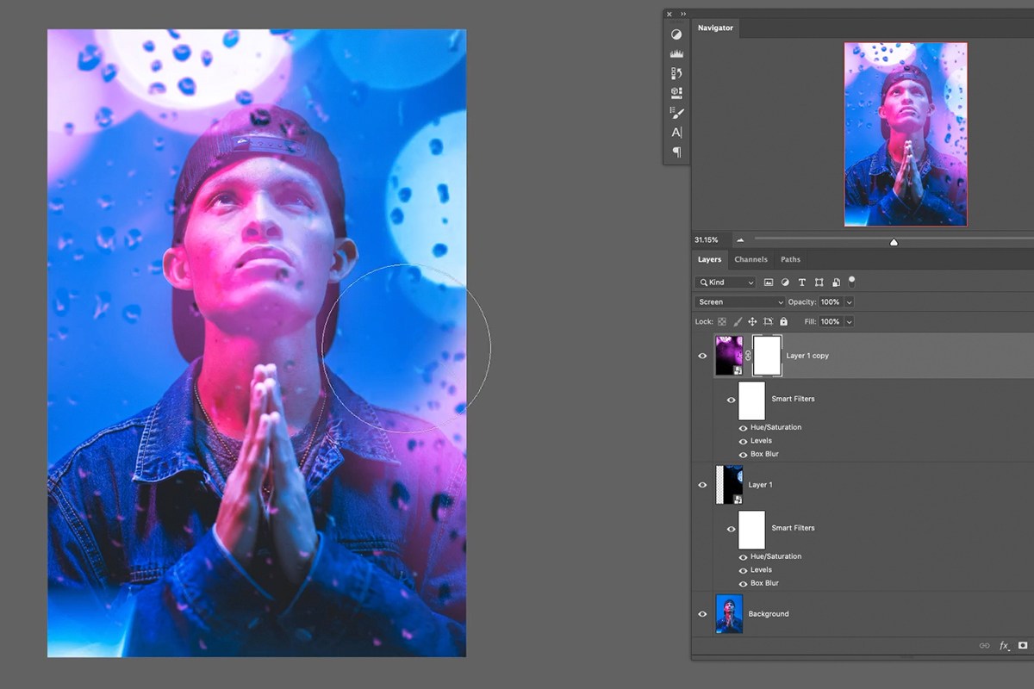Hide Box Blur filter on Layer 1 copy
Screen dimensions: 1034x689
[743, 455]
